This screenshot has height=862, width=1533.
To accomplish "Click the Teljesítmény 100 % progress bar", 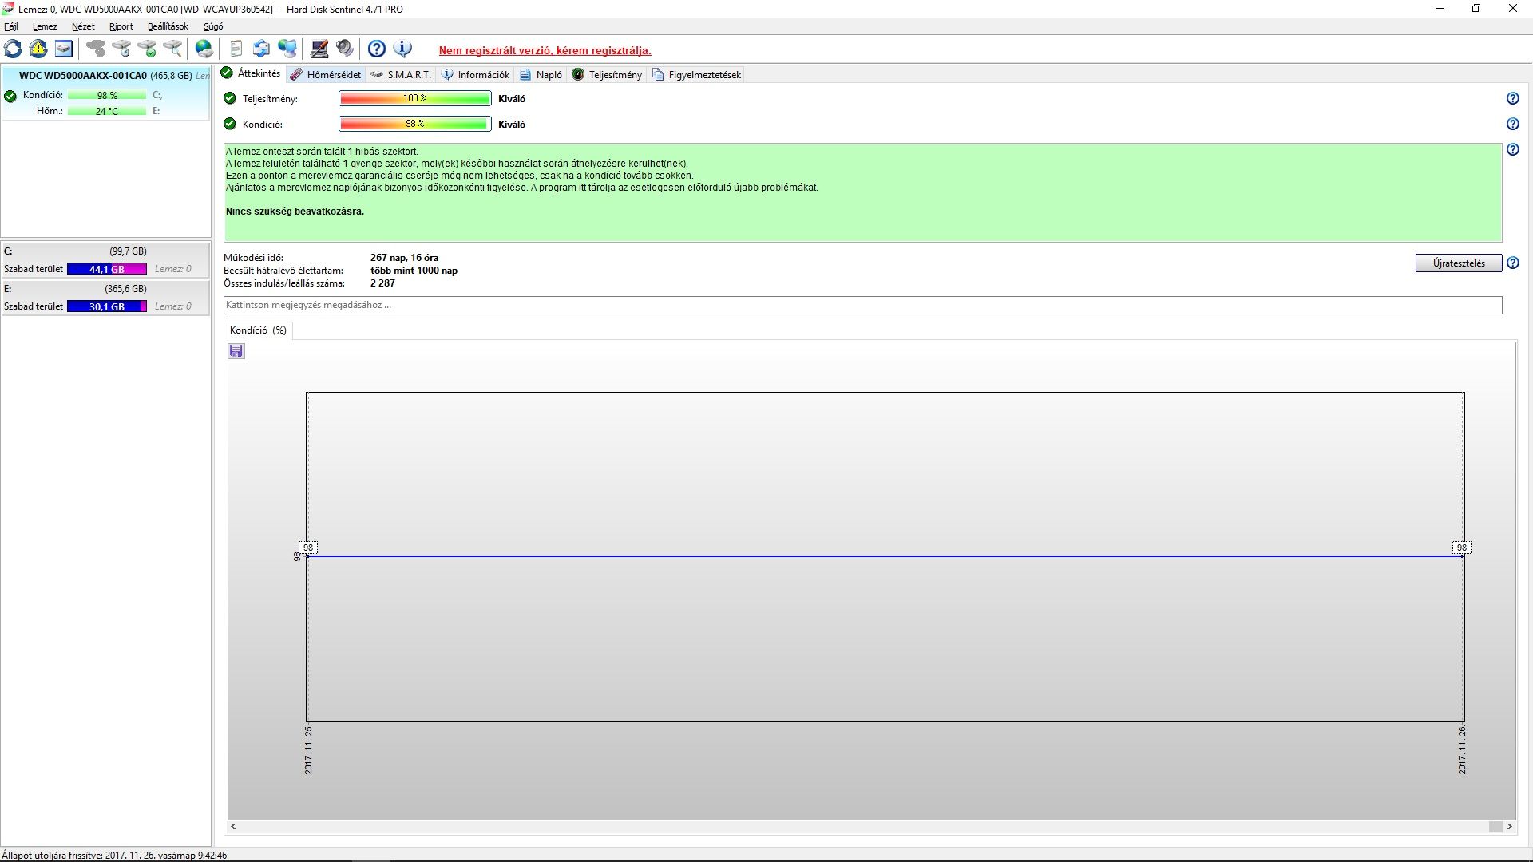I will (414, 98).
